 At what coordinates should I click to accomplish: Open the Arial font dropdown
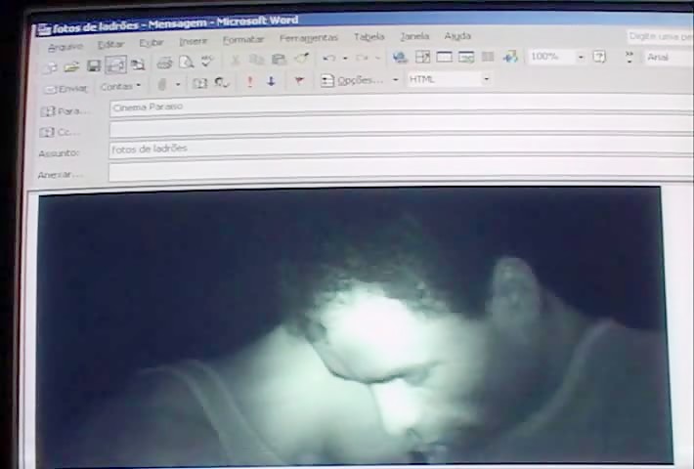pyautogui.click(x=665, y=58)
